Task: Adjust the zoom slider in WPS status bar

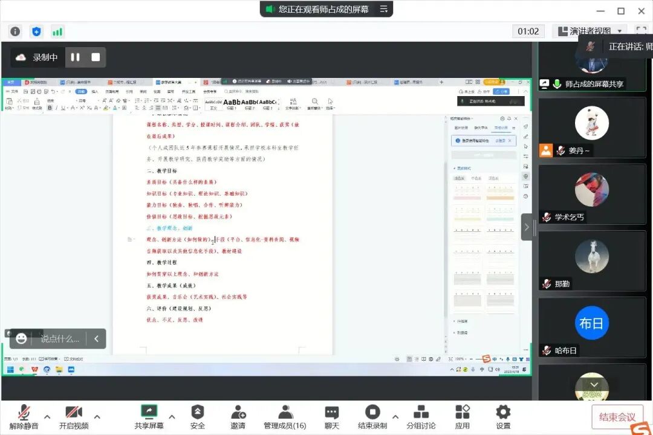Action: pos(479,359)
